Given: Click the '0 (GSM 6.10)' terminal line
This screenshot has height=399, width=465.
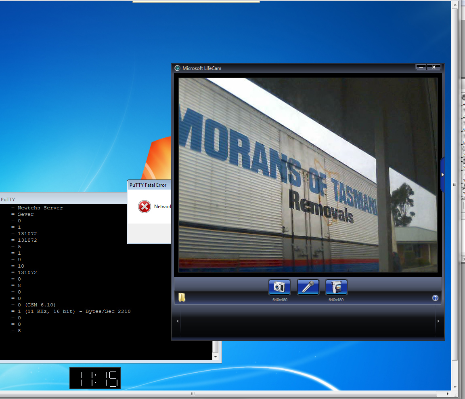Looking at the screenshot, I should 34,305.
